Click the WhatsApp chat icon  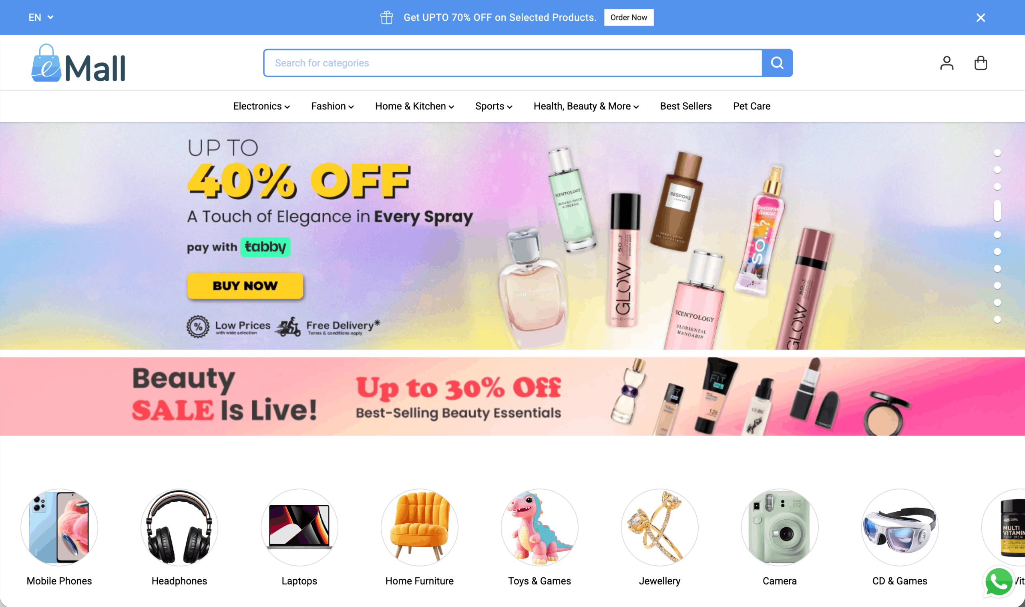pos(999,582)
